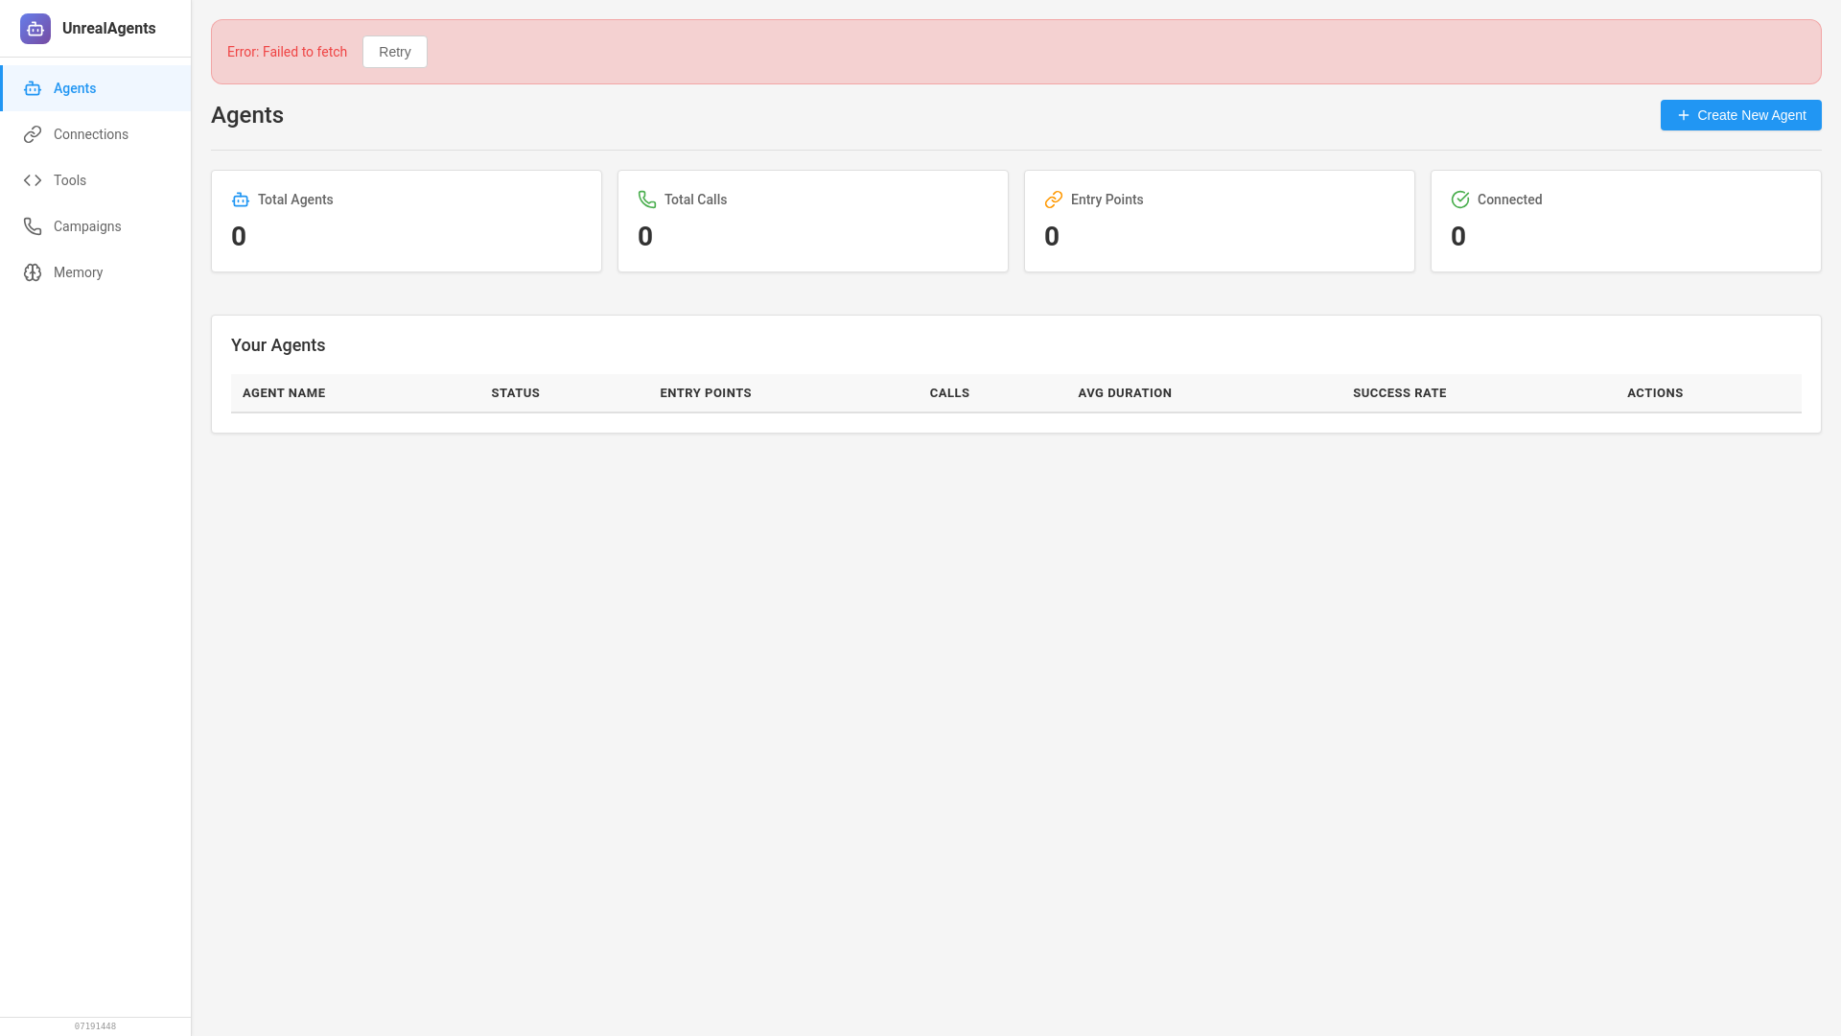Click the Total Agents card label
Viewport: 1841px width, 1036px height.
pyautogui.click(x=295, y=200)
